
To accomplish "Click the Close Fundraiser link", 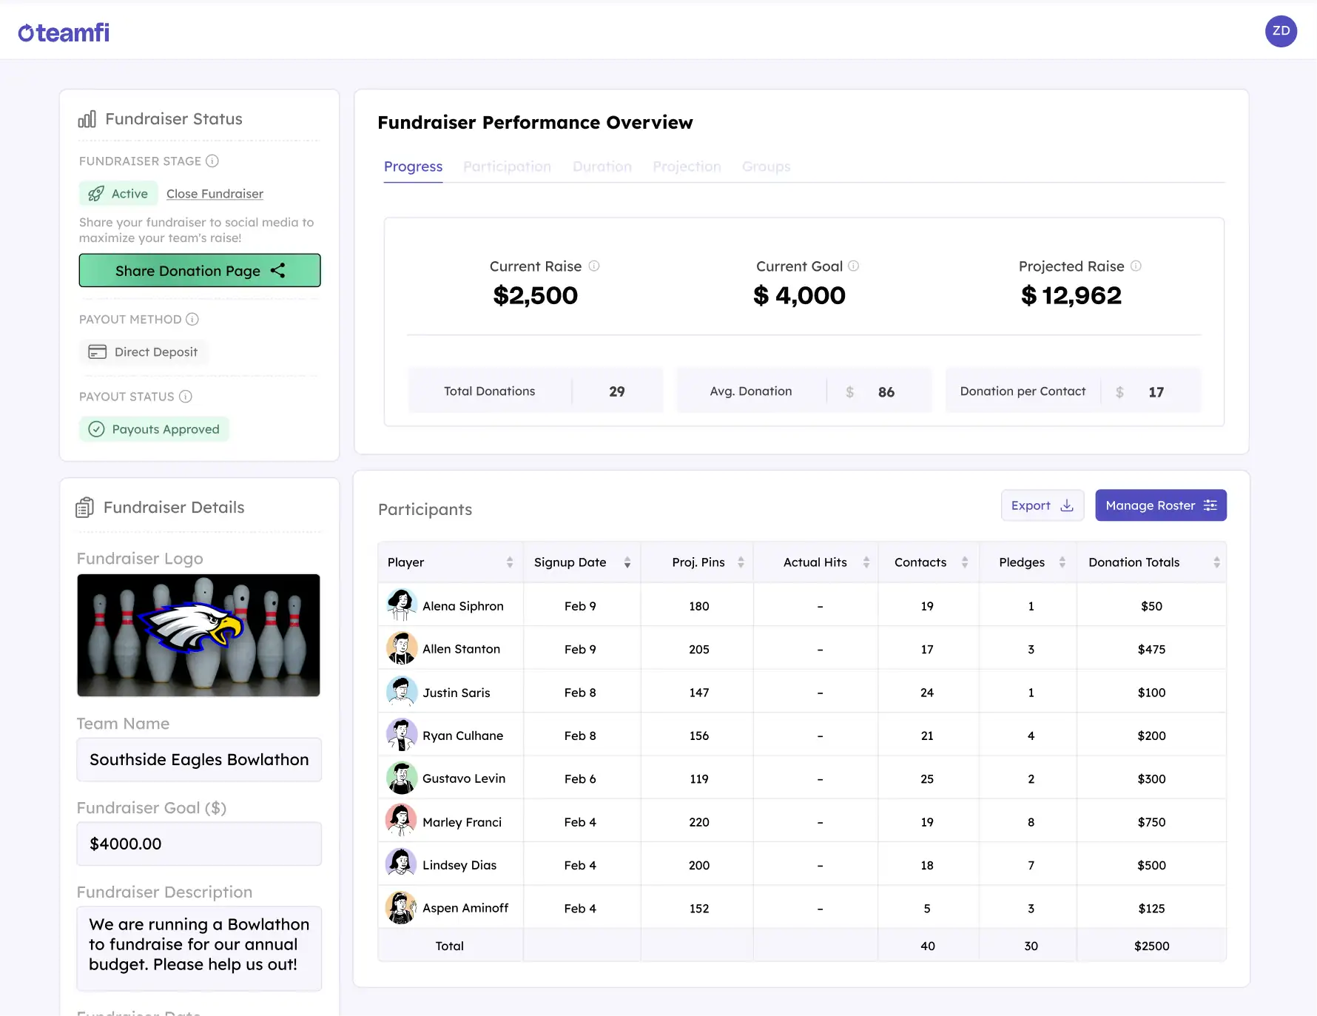I will click(x=215, y=193).
